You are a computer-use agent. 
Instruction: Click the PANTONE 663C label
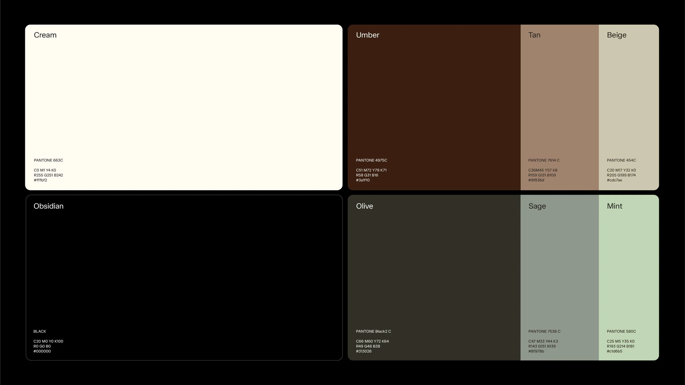pyautogui.click(x=48, y=160)
